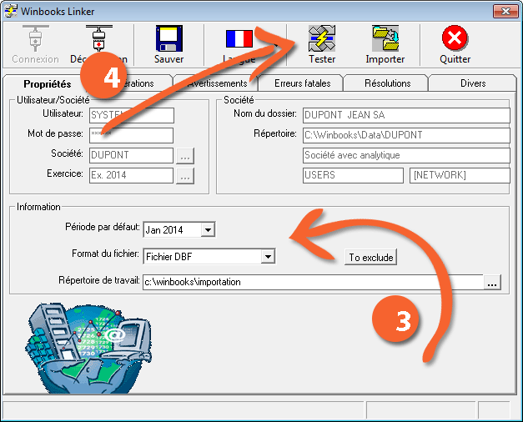Screen dimensions: 523x422
Task: Close the Winbooks Linker window
Action: [x=505, y=12]
